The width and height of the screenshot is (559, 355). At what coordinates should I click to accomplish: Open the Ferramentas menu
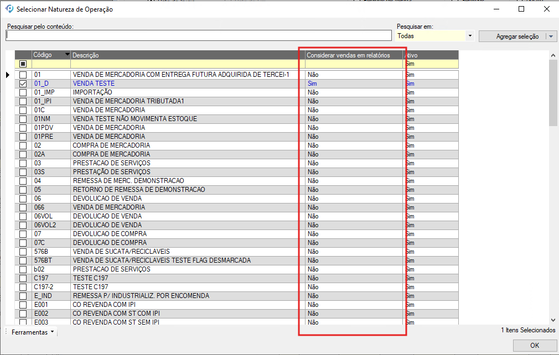33,332
